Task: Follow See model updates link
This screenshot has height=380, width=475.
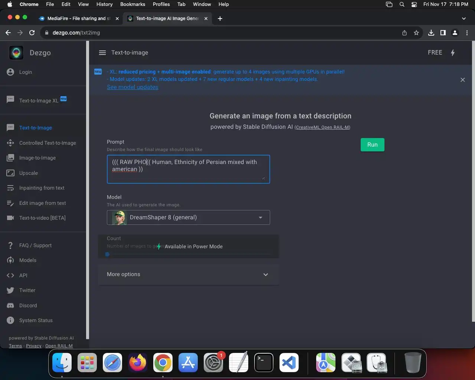Action: tap(132, 87)
